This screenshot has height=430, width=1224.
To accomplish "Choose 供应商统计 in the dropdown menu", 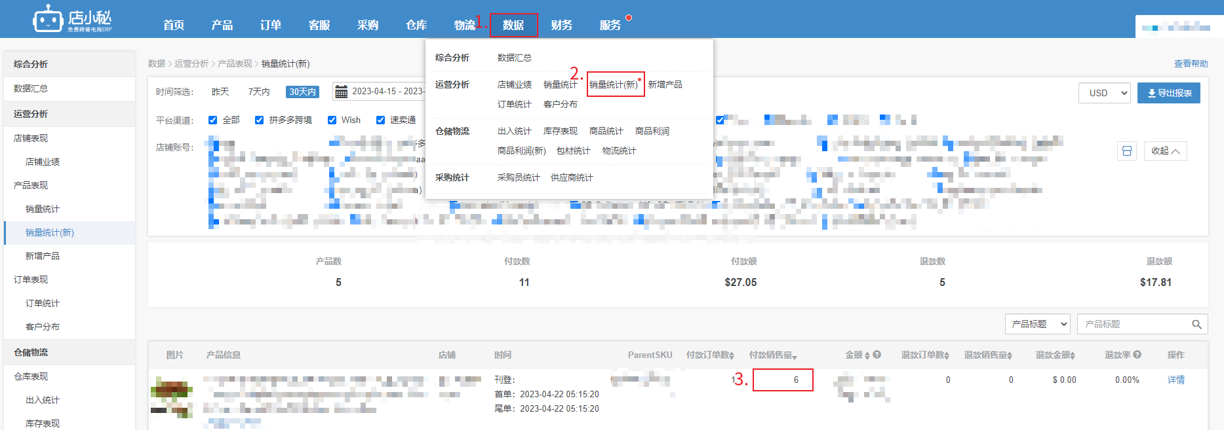I will click(x=572, y=177).
